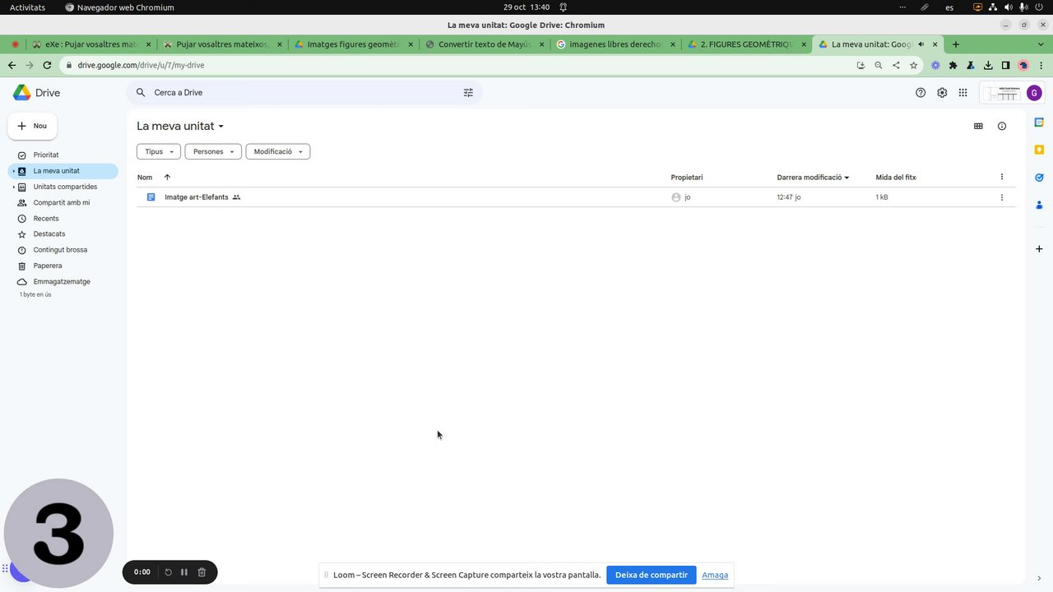Switch to Imatges figures geomètriques tab
Viewport: 1053px width, 592px height.
[x=353, y=44]
